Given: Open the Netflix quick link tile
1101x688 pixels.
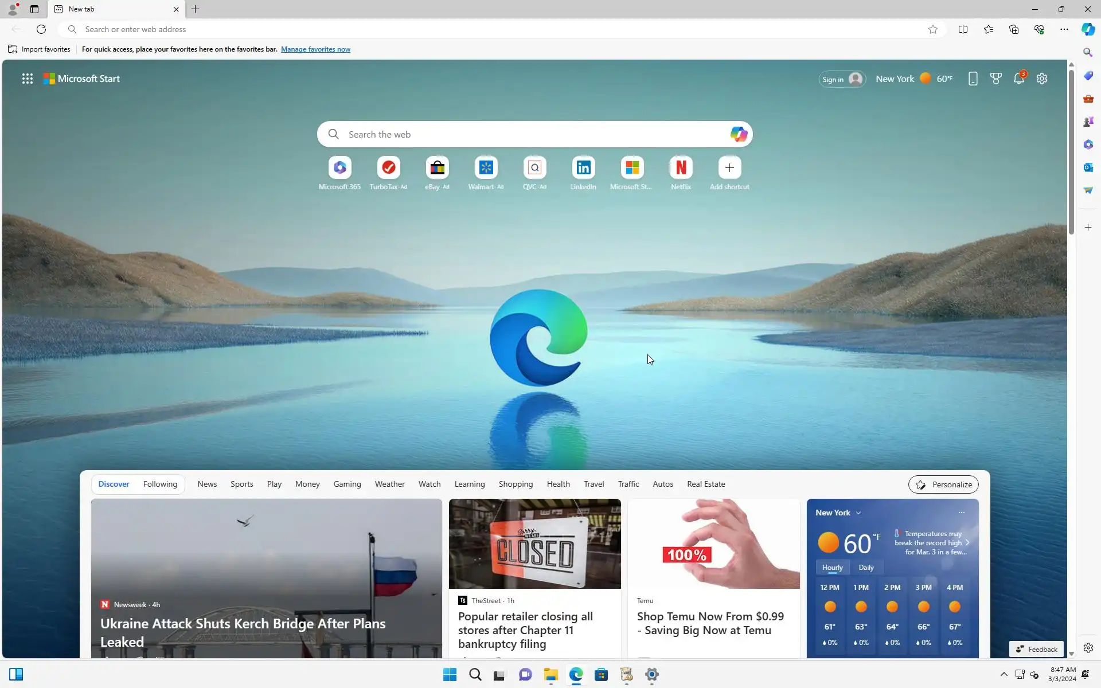Looking at the screenshot, I should [x=681, y=168].
